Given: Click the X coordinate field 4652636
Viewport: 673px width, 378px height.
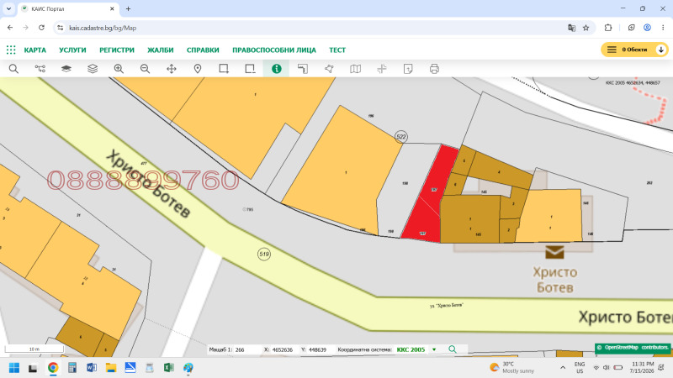Looking at the screenshot, I should coord(284,349).
